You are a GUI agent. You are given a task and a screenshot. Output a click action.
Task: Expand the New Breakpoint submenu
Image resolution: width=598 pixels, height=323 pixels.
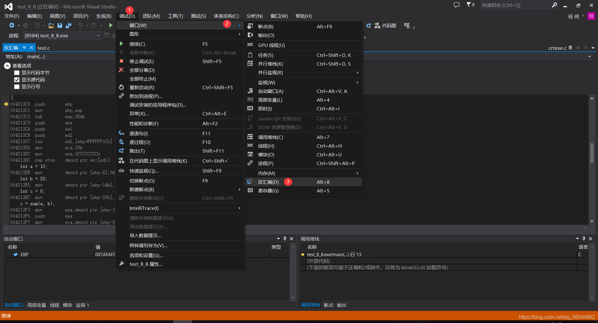tap(180, 189)
